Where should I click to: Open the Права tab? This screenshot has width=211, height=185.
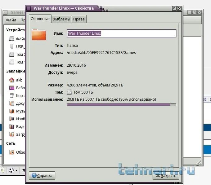point(79,19)
